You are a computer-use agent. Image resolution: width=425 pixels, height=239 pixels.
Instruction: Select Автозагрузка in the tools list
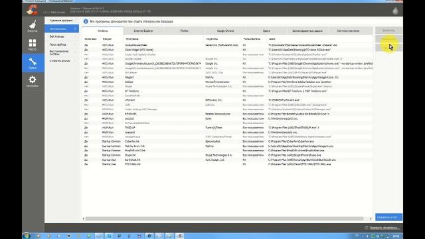coord(62,29)
